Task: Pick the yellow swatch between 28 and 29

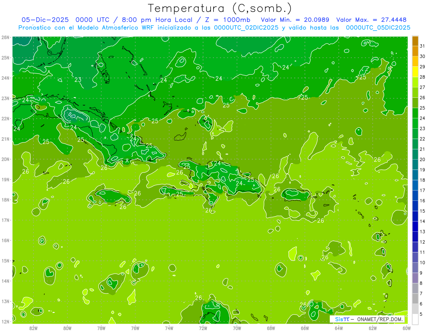Action: click(415, 72)
